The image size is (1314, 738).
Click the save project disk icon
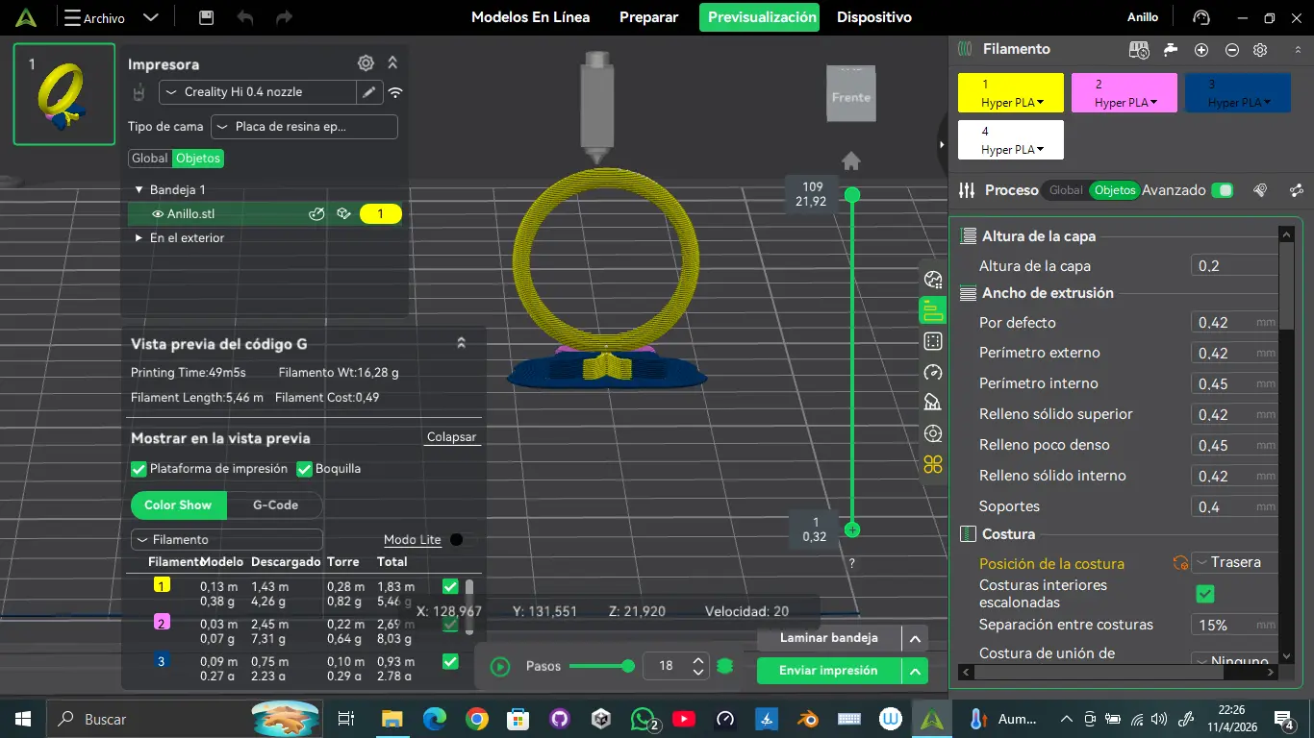tap(206, 17)
